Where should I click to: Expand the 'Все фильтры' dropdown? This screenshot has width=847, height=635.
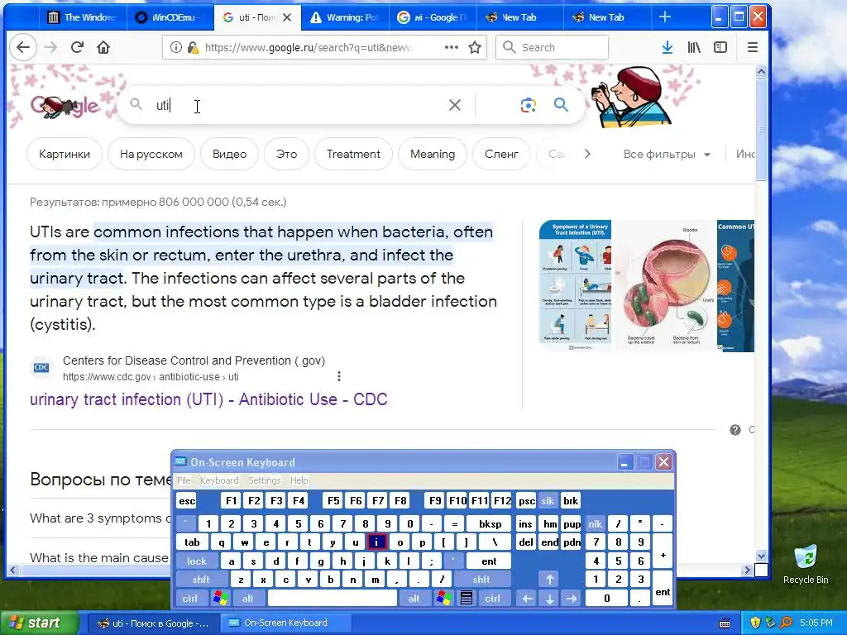[x=667, y=155]
